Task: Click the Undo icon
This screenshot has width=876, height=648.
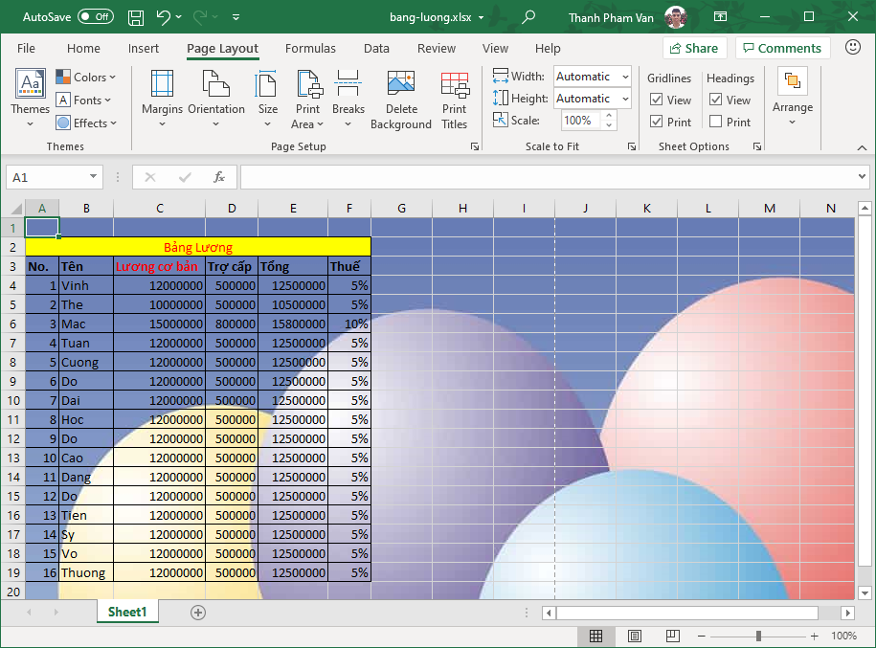Action: [163, 17]
